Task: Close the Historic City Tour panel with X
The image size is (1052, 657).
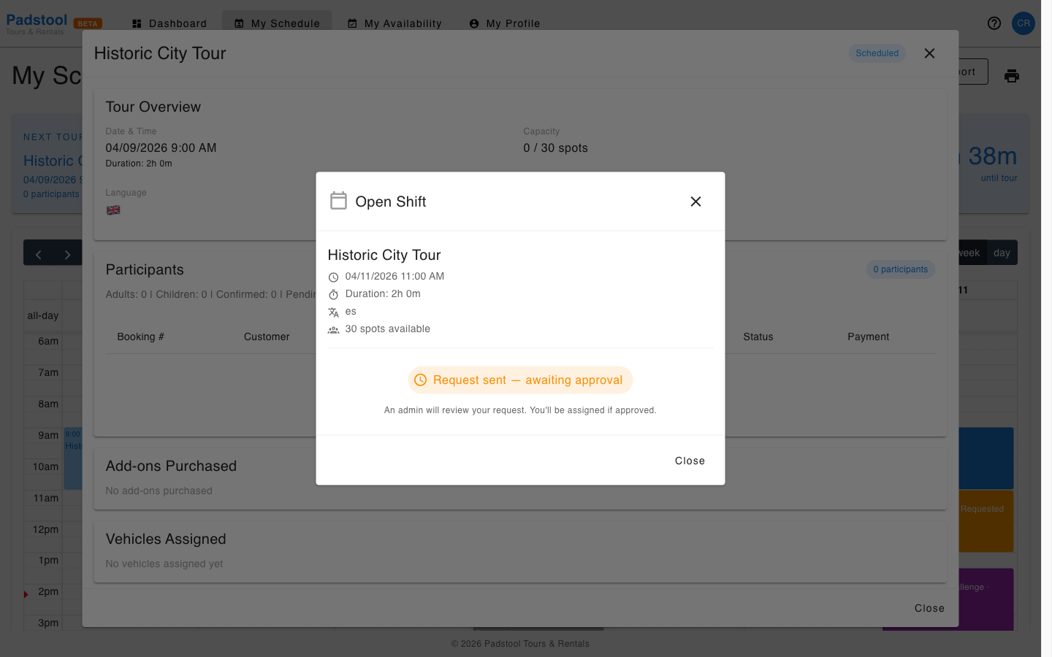Action: pyautogui.click(x=929, y=53)
